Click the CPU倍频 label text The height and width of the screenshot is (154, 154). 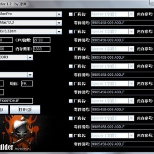[x=23, y=40]
